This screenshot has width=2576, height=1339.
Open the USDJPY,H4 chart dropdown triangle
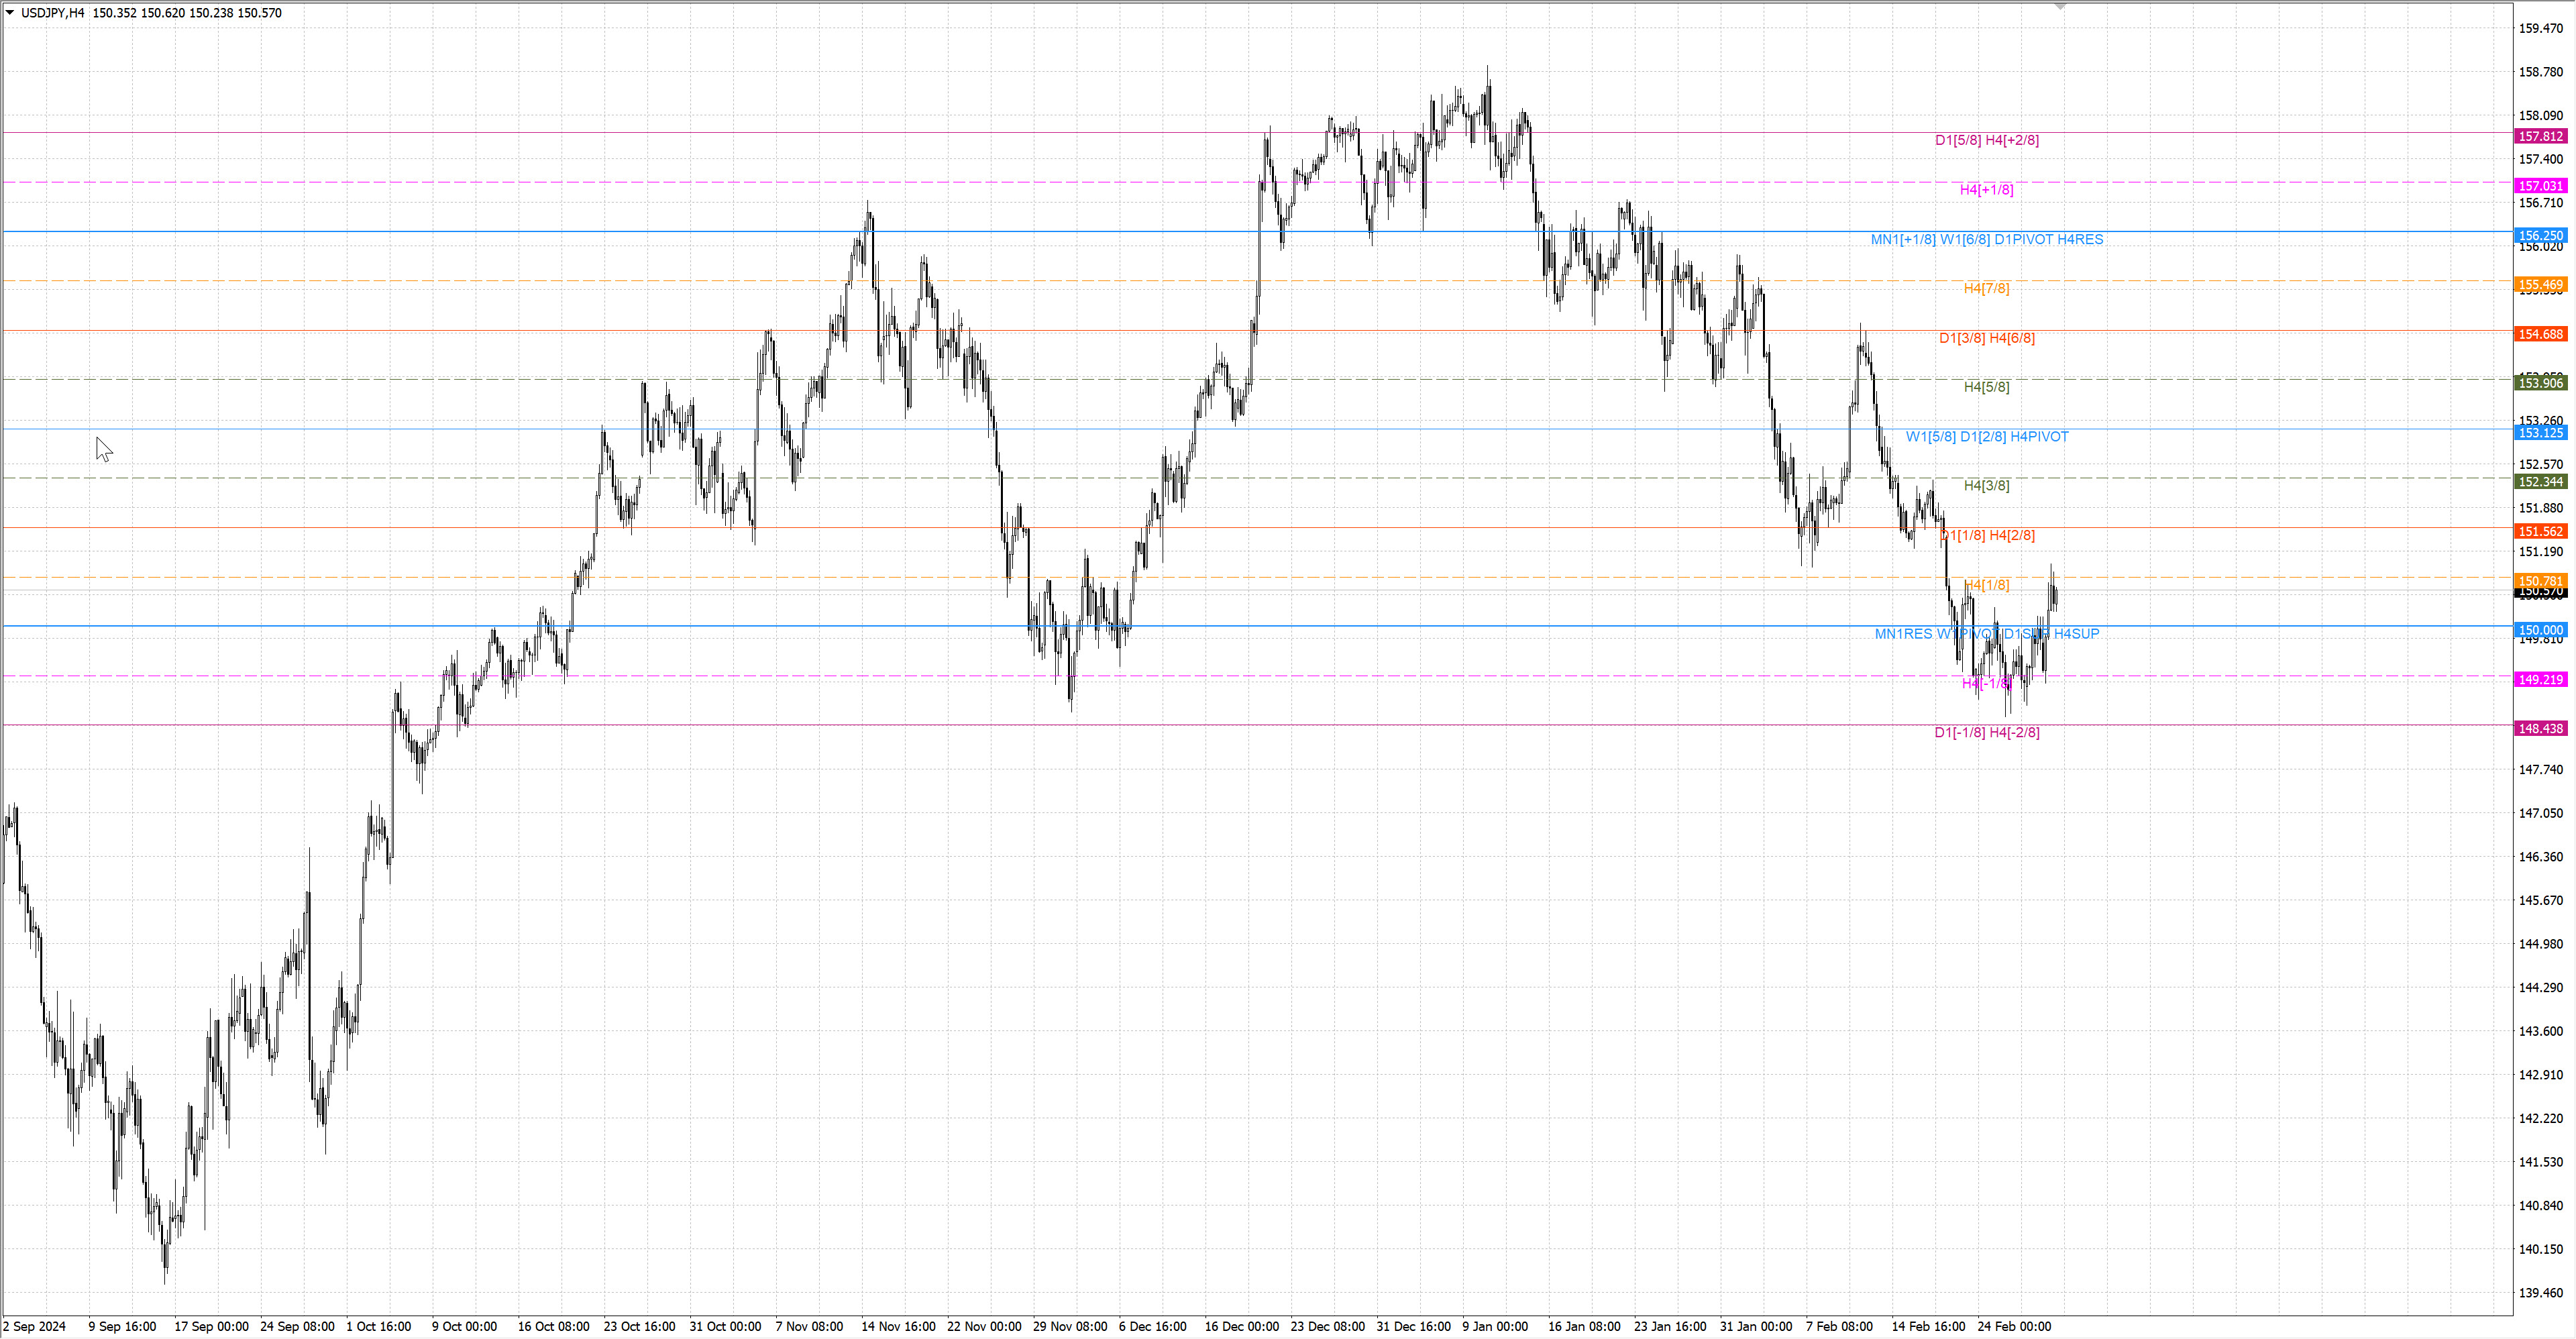pyautogui.click(x=10, y=13)
